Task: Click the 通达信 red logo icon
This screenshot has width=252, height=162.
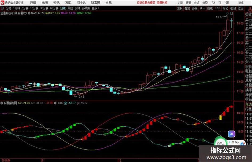Action: (x=2, y=3)
